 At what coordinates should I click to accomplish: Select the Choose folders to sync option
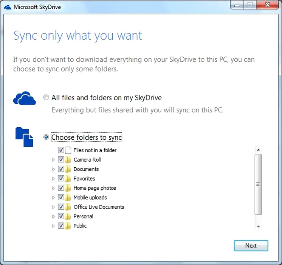click(46, 137)
